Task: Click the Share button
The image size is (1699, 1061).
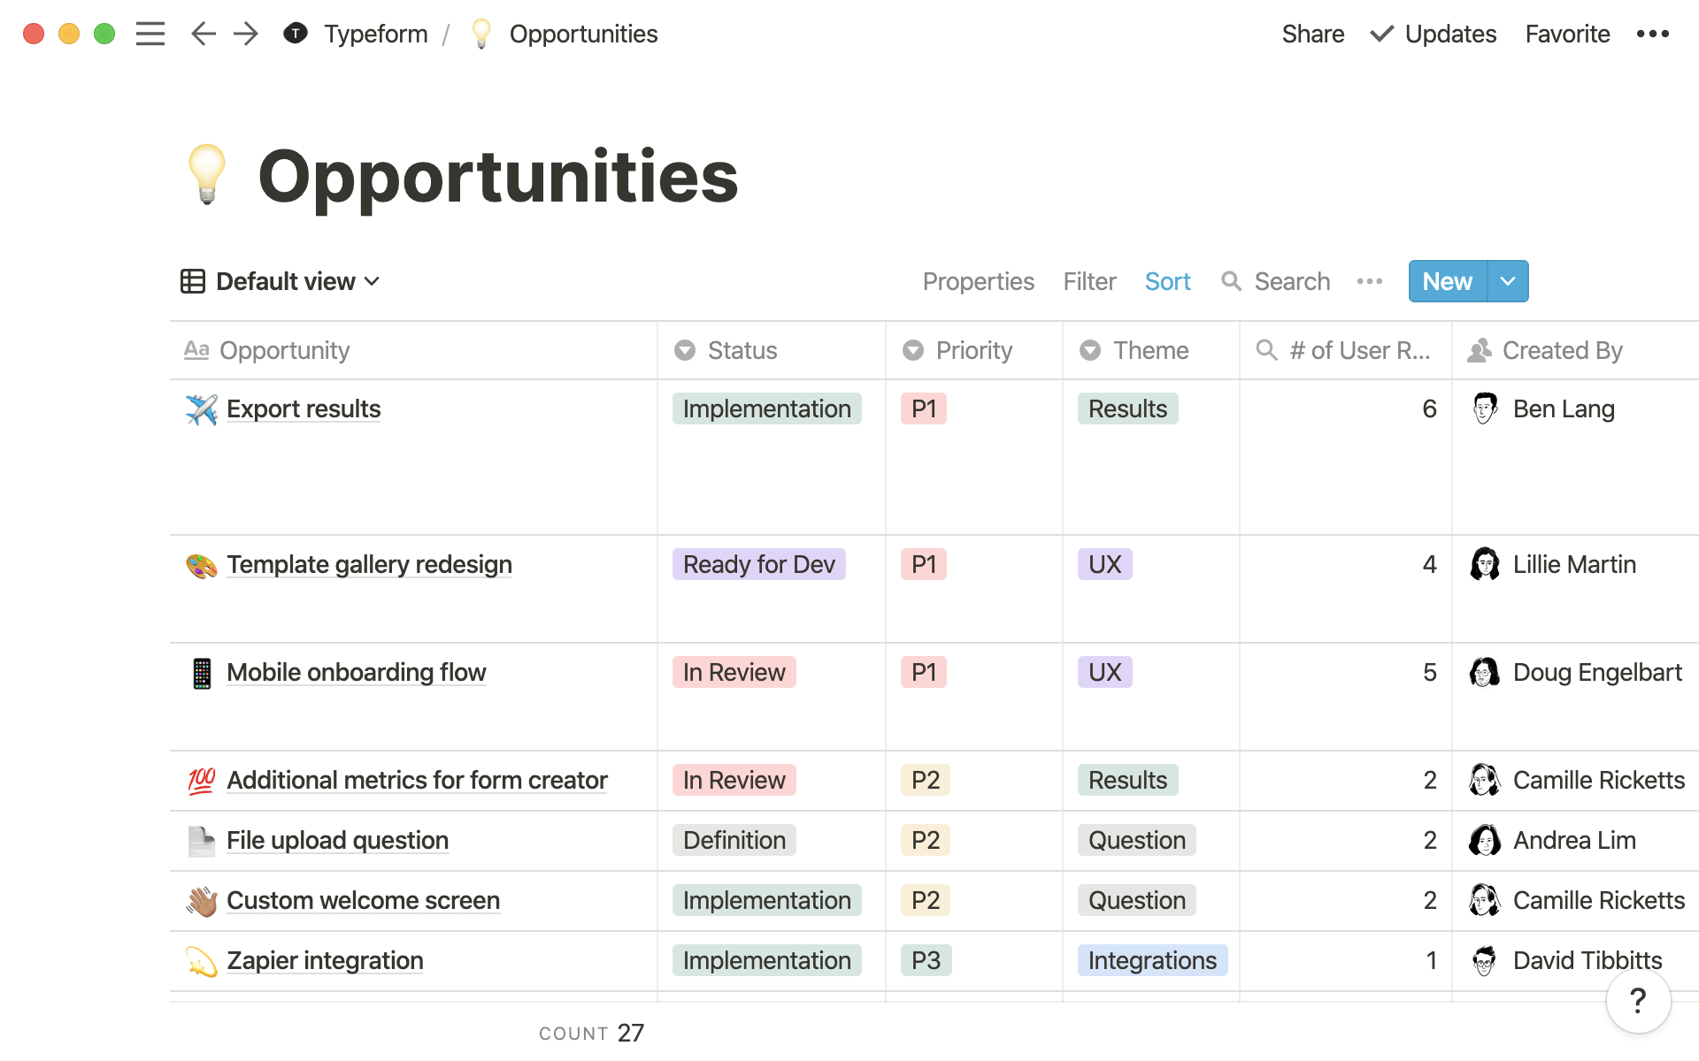Action: (x=1312, y=34)
